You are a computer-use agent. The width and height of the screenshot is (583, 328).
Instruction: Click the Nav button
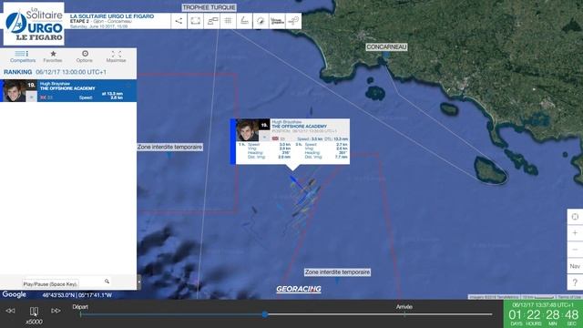pos(575,266)
